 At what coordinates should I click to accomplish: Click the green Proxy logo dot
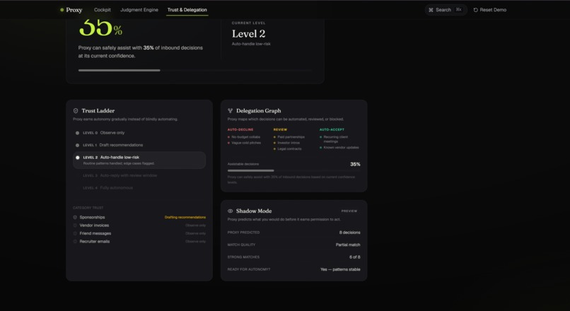click(62, 10)
